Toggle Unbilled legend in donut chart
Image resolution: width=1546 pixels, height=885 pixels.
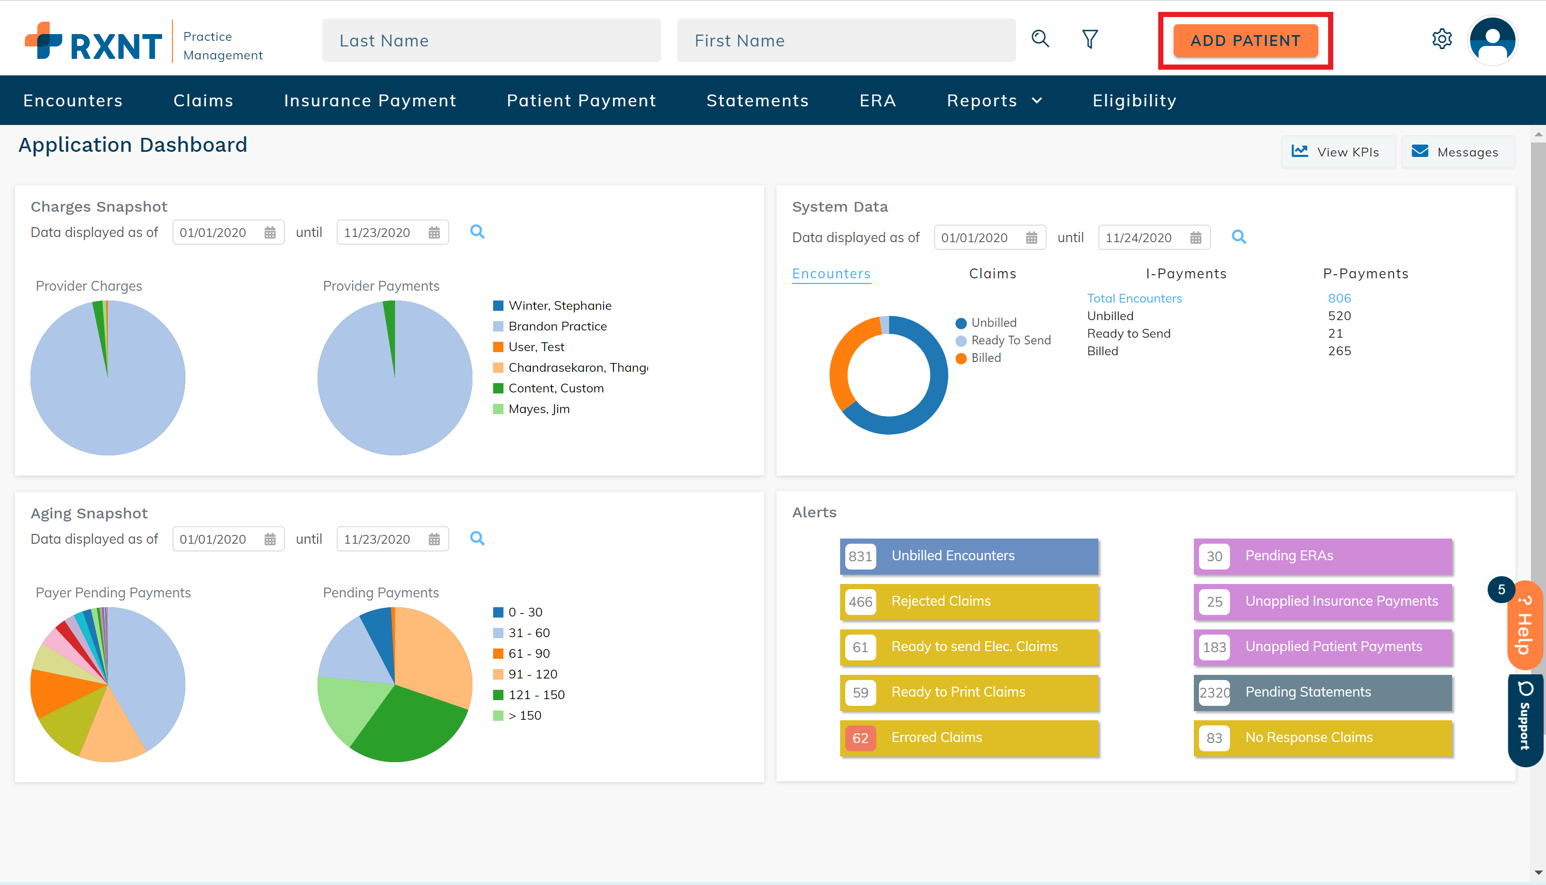coord(993,323)
